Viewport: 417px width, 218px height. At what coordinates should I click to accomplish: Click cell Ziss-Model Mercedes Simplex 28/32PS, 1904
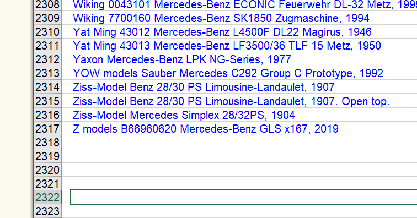(x=244, y=115)
